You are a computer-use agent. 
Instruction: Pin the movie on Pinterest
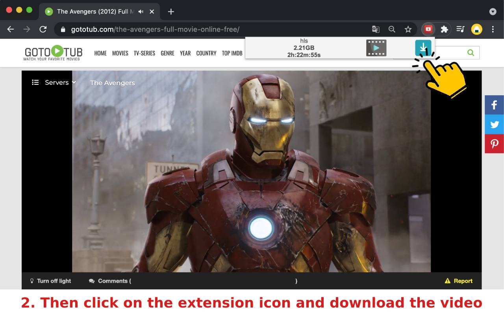pos(494,144)
